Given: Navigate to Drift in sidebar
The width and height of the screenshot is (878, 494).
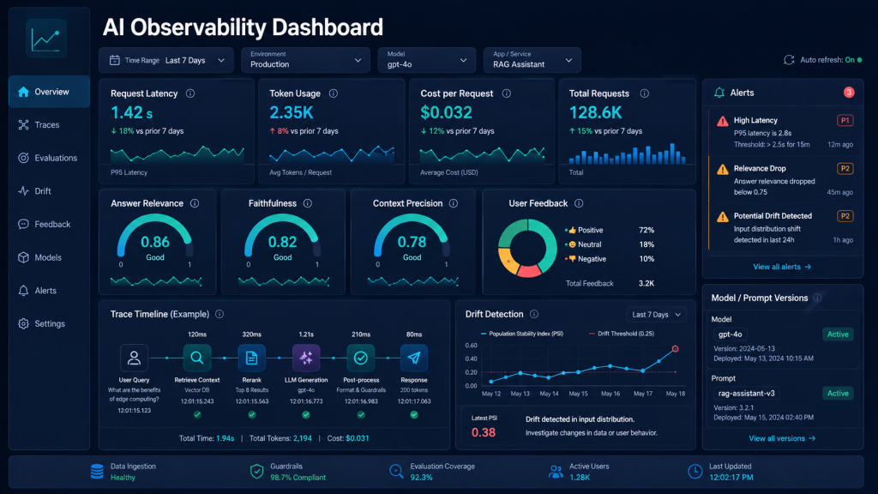Looking at the screenshot, I should 34,191.
